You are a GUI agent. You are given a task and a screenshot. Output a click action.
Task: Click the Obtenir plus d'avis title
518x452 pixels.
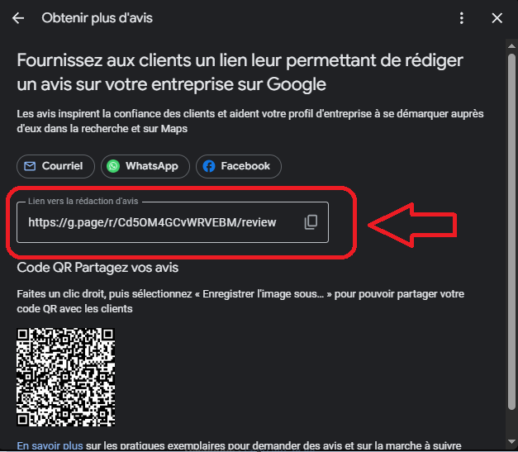pyautogui.click(x=97, y=18)
